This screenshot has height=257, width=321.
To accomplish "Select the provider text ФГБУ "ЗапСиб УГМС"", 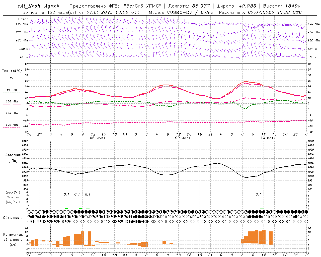I will pyautogui.click(x=136, y=6).
